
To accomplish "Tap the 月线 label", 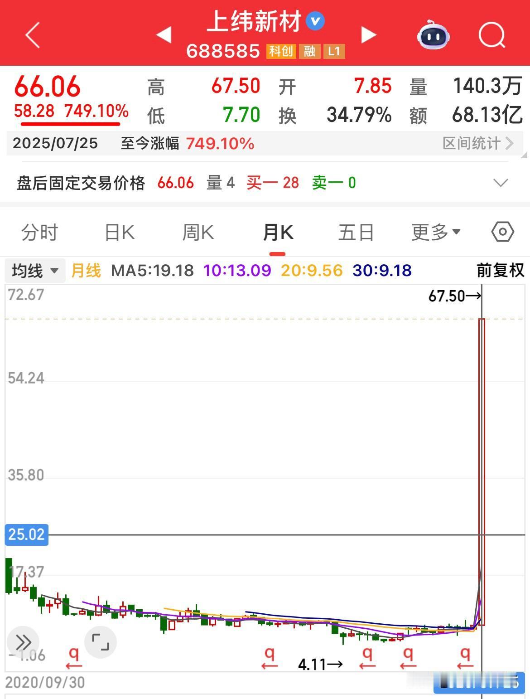I will coord(86,271).
